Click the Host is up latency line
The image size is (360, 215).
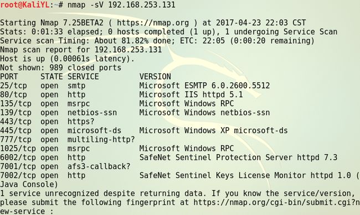pos(67,59)
